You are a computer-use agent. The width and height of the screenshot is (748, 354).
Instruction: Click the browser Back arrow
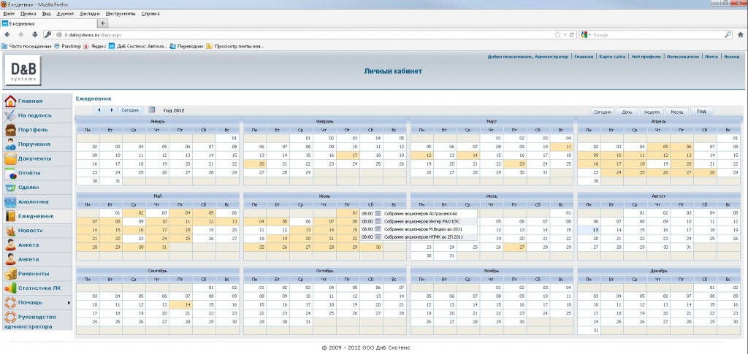pos(7,35)
